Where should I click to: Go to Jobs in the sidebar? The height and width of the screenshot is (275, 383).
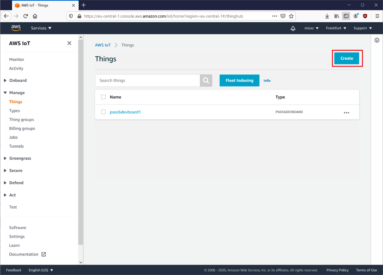(13, 137)
